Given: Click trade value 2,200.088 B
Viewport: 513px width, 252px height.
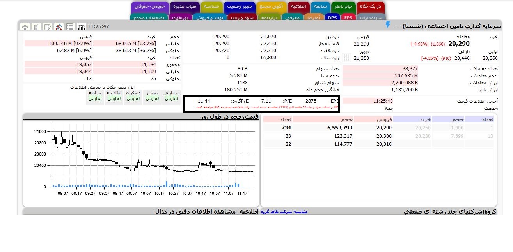Looking at the screenshot, I should (405, 83).
